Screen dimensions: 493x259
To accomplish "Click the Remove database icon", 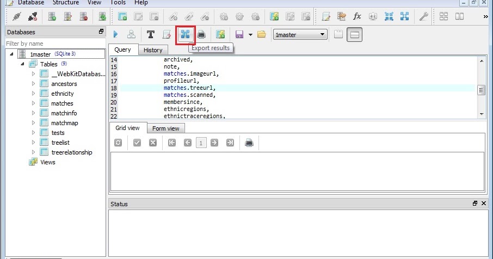I will point(83,16).
